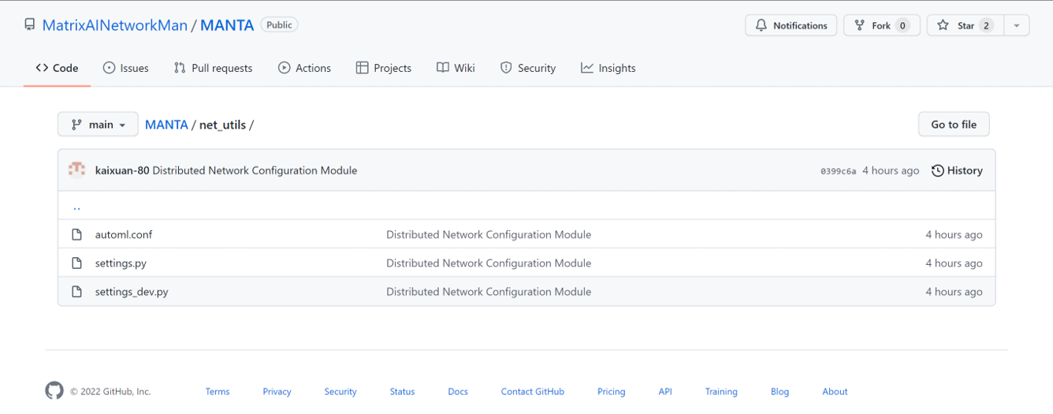
Task: Open MatrixAINetworkMan owner link
Action: [115, 25]
